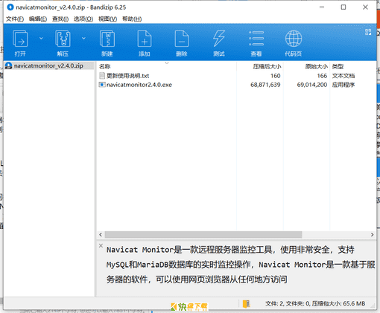Click the 文本文档 type cell
This screenshot has height=313, width=380.
pyautogui.click(x=343, y=76)
